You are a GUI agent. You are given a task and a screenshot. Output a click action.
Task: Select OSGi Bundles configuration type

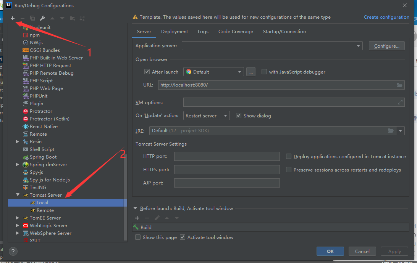44,50
